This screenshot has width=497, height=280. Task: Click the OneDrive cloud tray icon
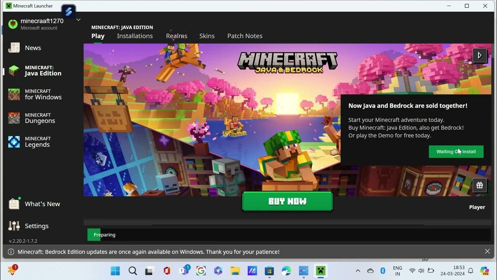click(370, 271)
